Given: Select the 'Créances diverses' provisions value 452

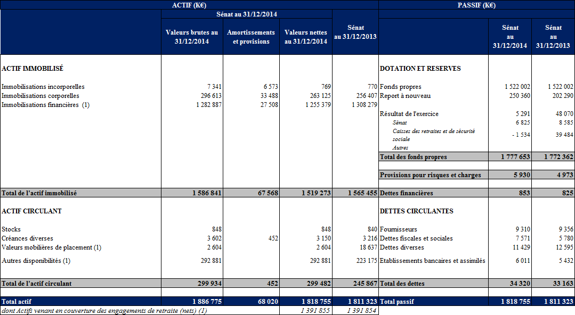Looking at the screenshot, I should (x=272, y=238).
